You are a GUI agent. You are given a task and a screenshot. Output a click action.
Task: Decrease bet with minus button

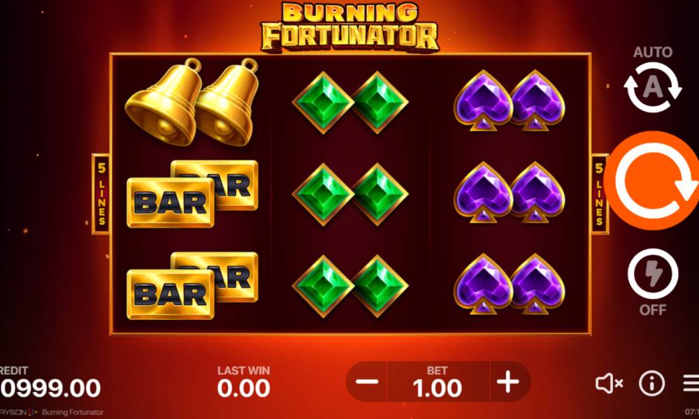(x=367, y=381)
